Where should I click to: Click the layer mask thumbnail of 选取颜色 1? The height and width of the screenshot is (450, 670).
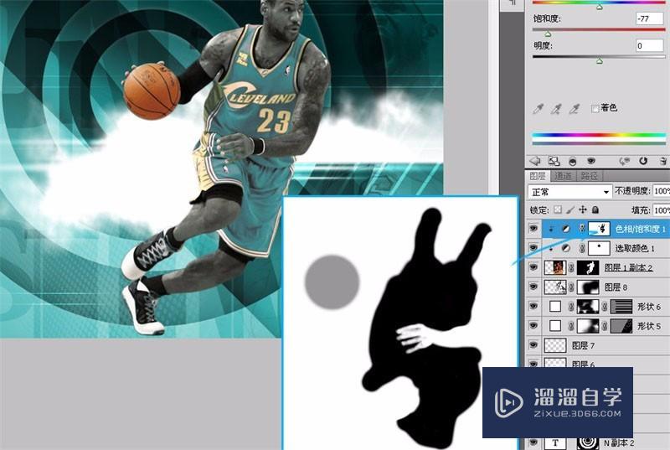599,248
